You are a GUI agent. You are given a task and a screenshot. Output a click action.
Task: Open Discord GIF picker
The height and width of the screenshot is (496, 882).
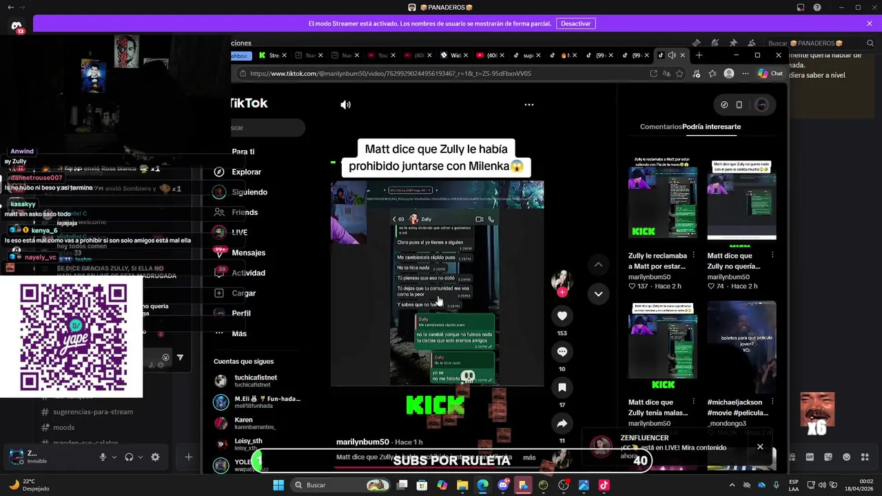[810, 457]
